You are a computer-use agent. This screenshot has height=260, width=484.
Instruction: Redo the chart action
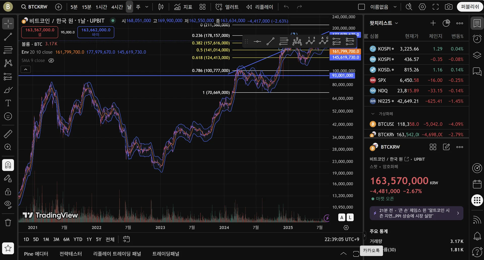299,7
